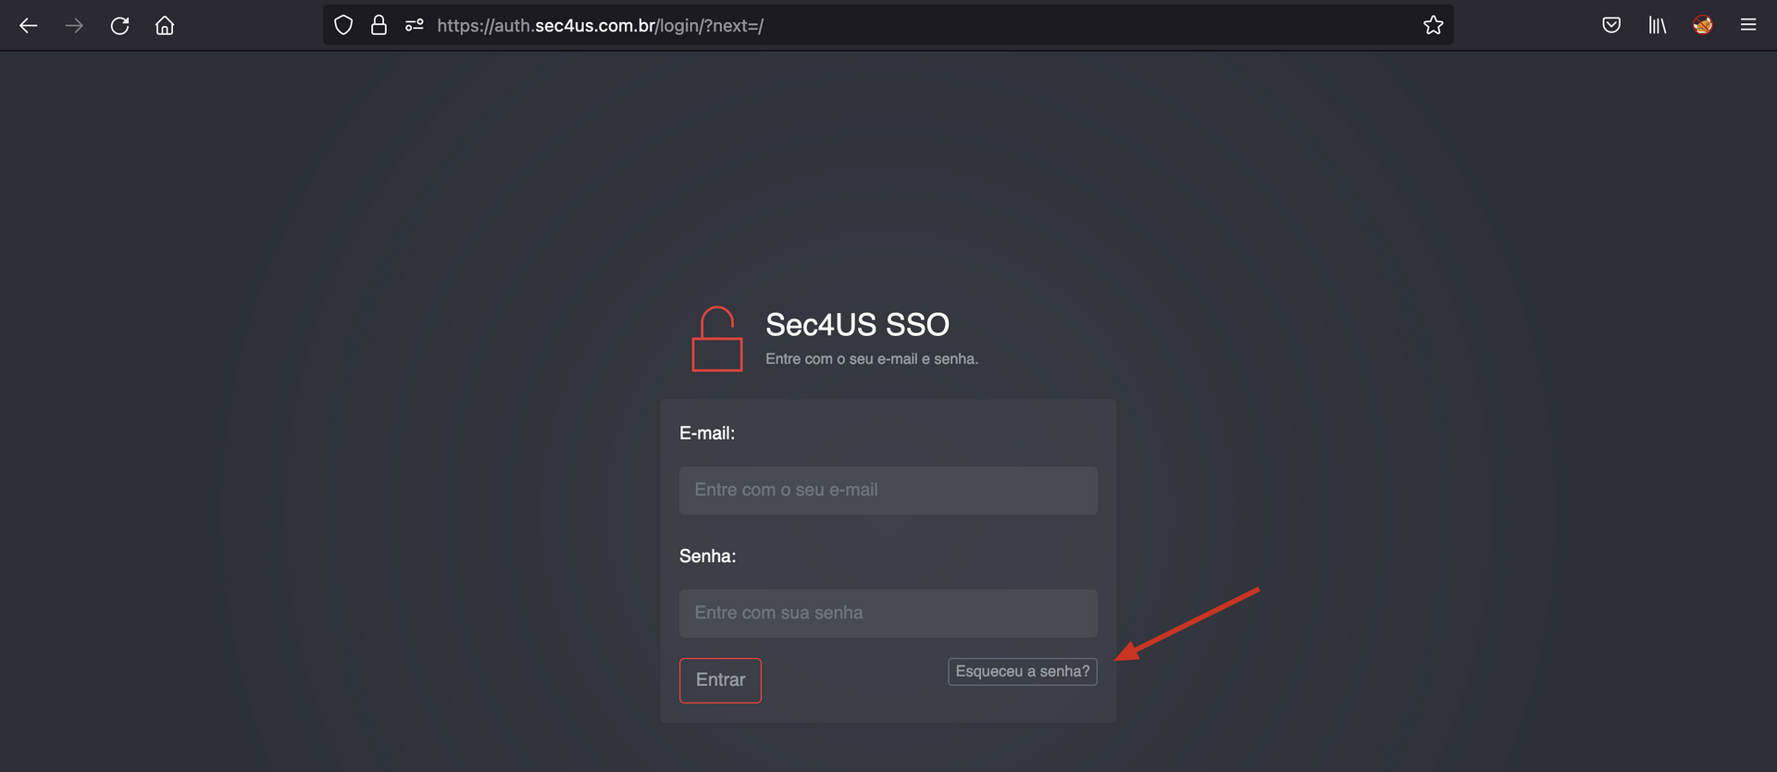Viewport: 1777px width, 772px height.
Task: Open the browser home page
Action: 165,26
